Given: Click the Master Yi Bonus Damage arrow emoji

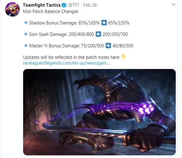Looking at the screenshot, I should (108, 46).
